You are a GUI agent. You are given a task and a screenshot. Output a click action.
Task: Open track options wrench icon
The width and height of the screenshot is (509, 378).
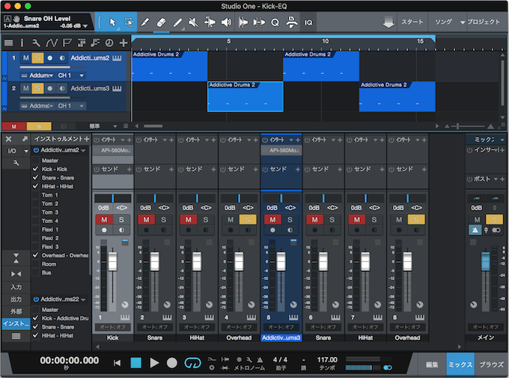(x=36, y=43)
